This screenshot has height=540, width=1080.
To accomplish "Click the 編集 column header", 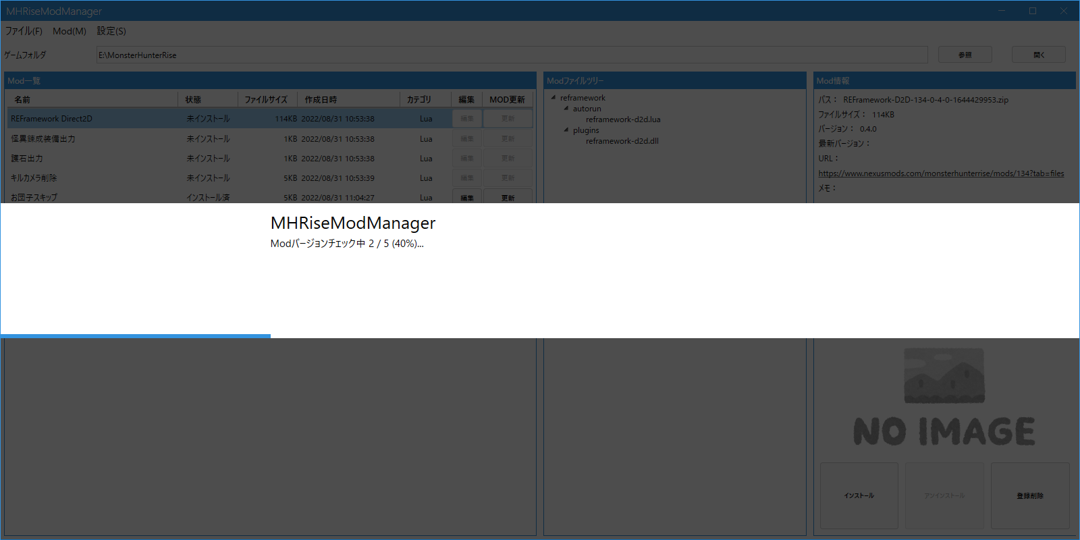I will point(467,99).
